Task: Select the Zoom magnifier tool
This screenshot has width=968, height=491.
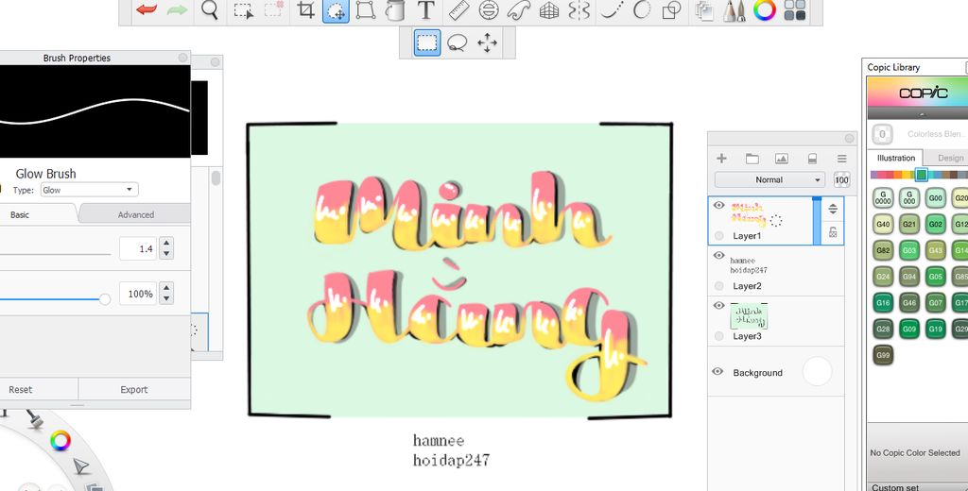Action: (x=210, y=9)
